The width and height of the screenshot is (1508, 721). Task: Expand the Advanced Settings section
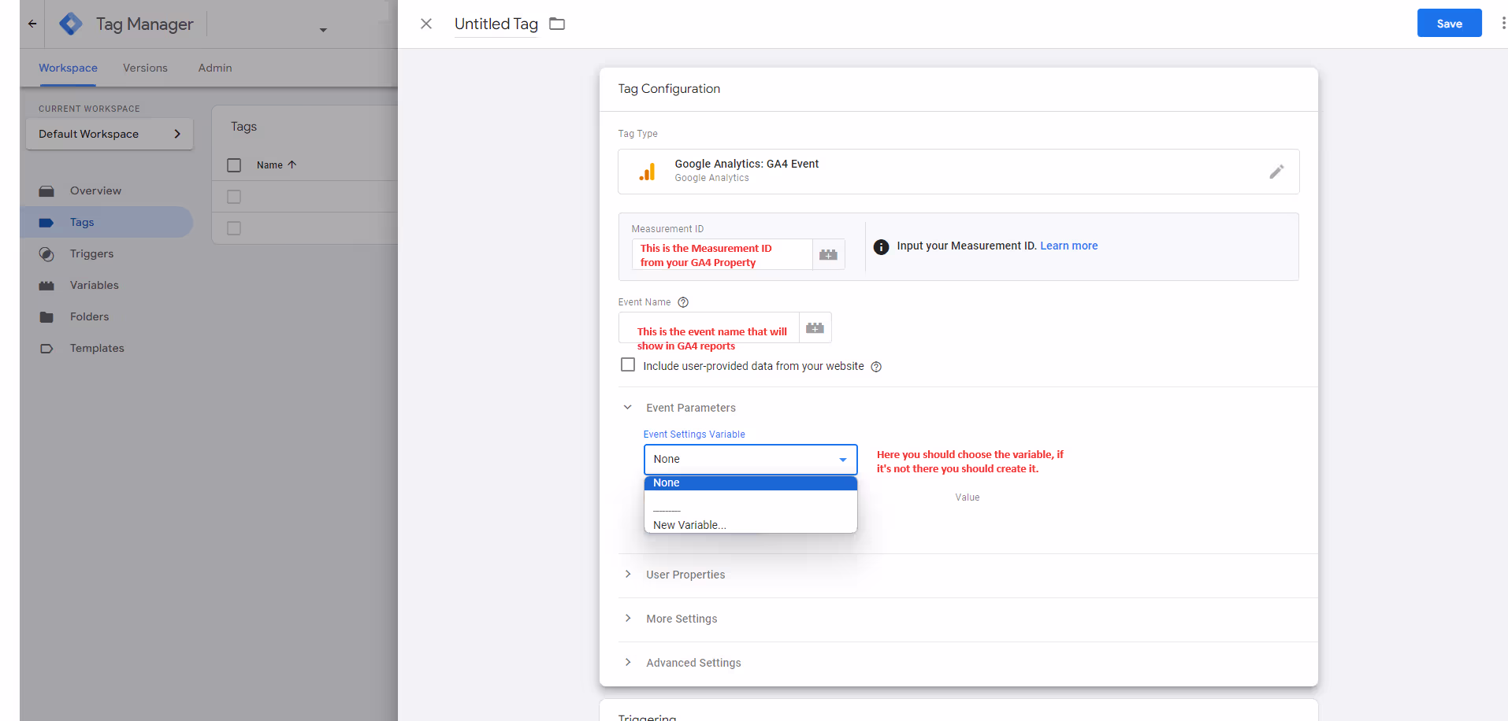tap(628, 663)
